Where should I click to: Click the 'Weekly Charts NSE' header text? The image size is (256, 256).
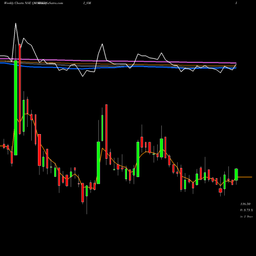coord(17,3)
